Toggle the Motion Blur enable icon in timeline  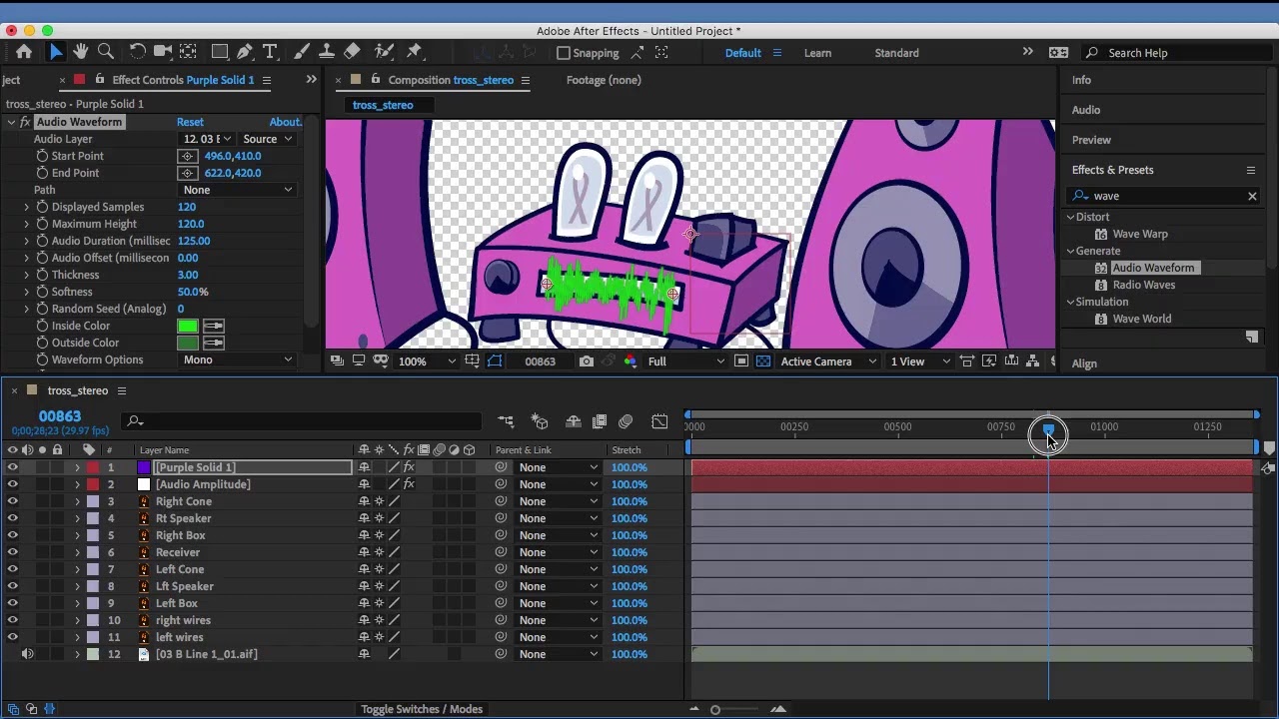click(x=626, y=422)
